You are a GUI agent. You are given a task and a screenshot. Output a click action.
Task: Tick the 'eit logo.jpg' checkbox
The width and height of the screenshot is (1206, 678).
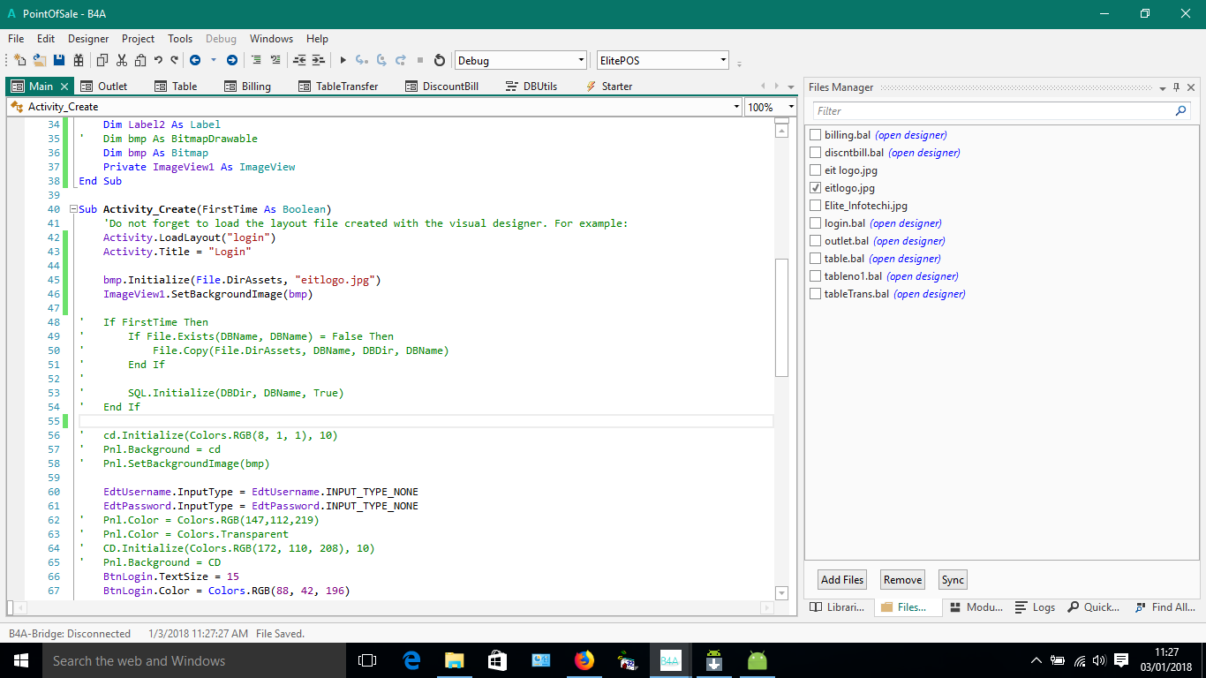[815, 170]
